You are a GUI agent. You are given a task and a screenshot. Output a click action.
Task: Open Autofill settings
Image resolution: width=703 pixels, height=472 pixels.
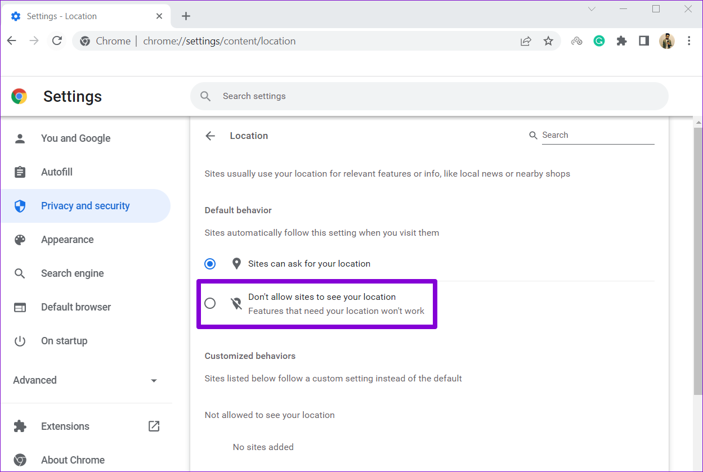click(x=86, y=172)
